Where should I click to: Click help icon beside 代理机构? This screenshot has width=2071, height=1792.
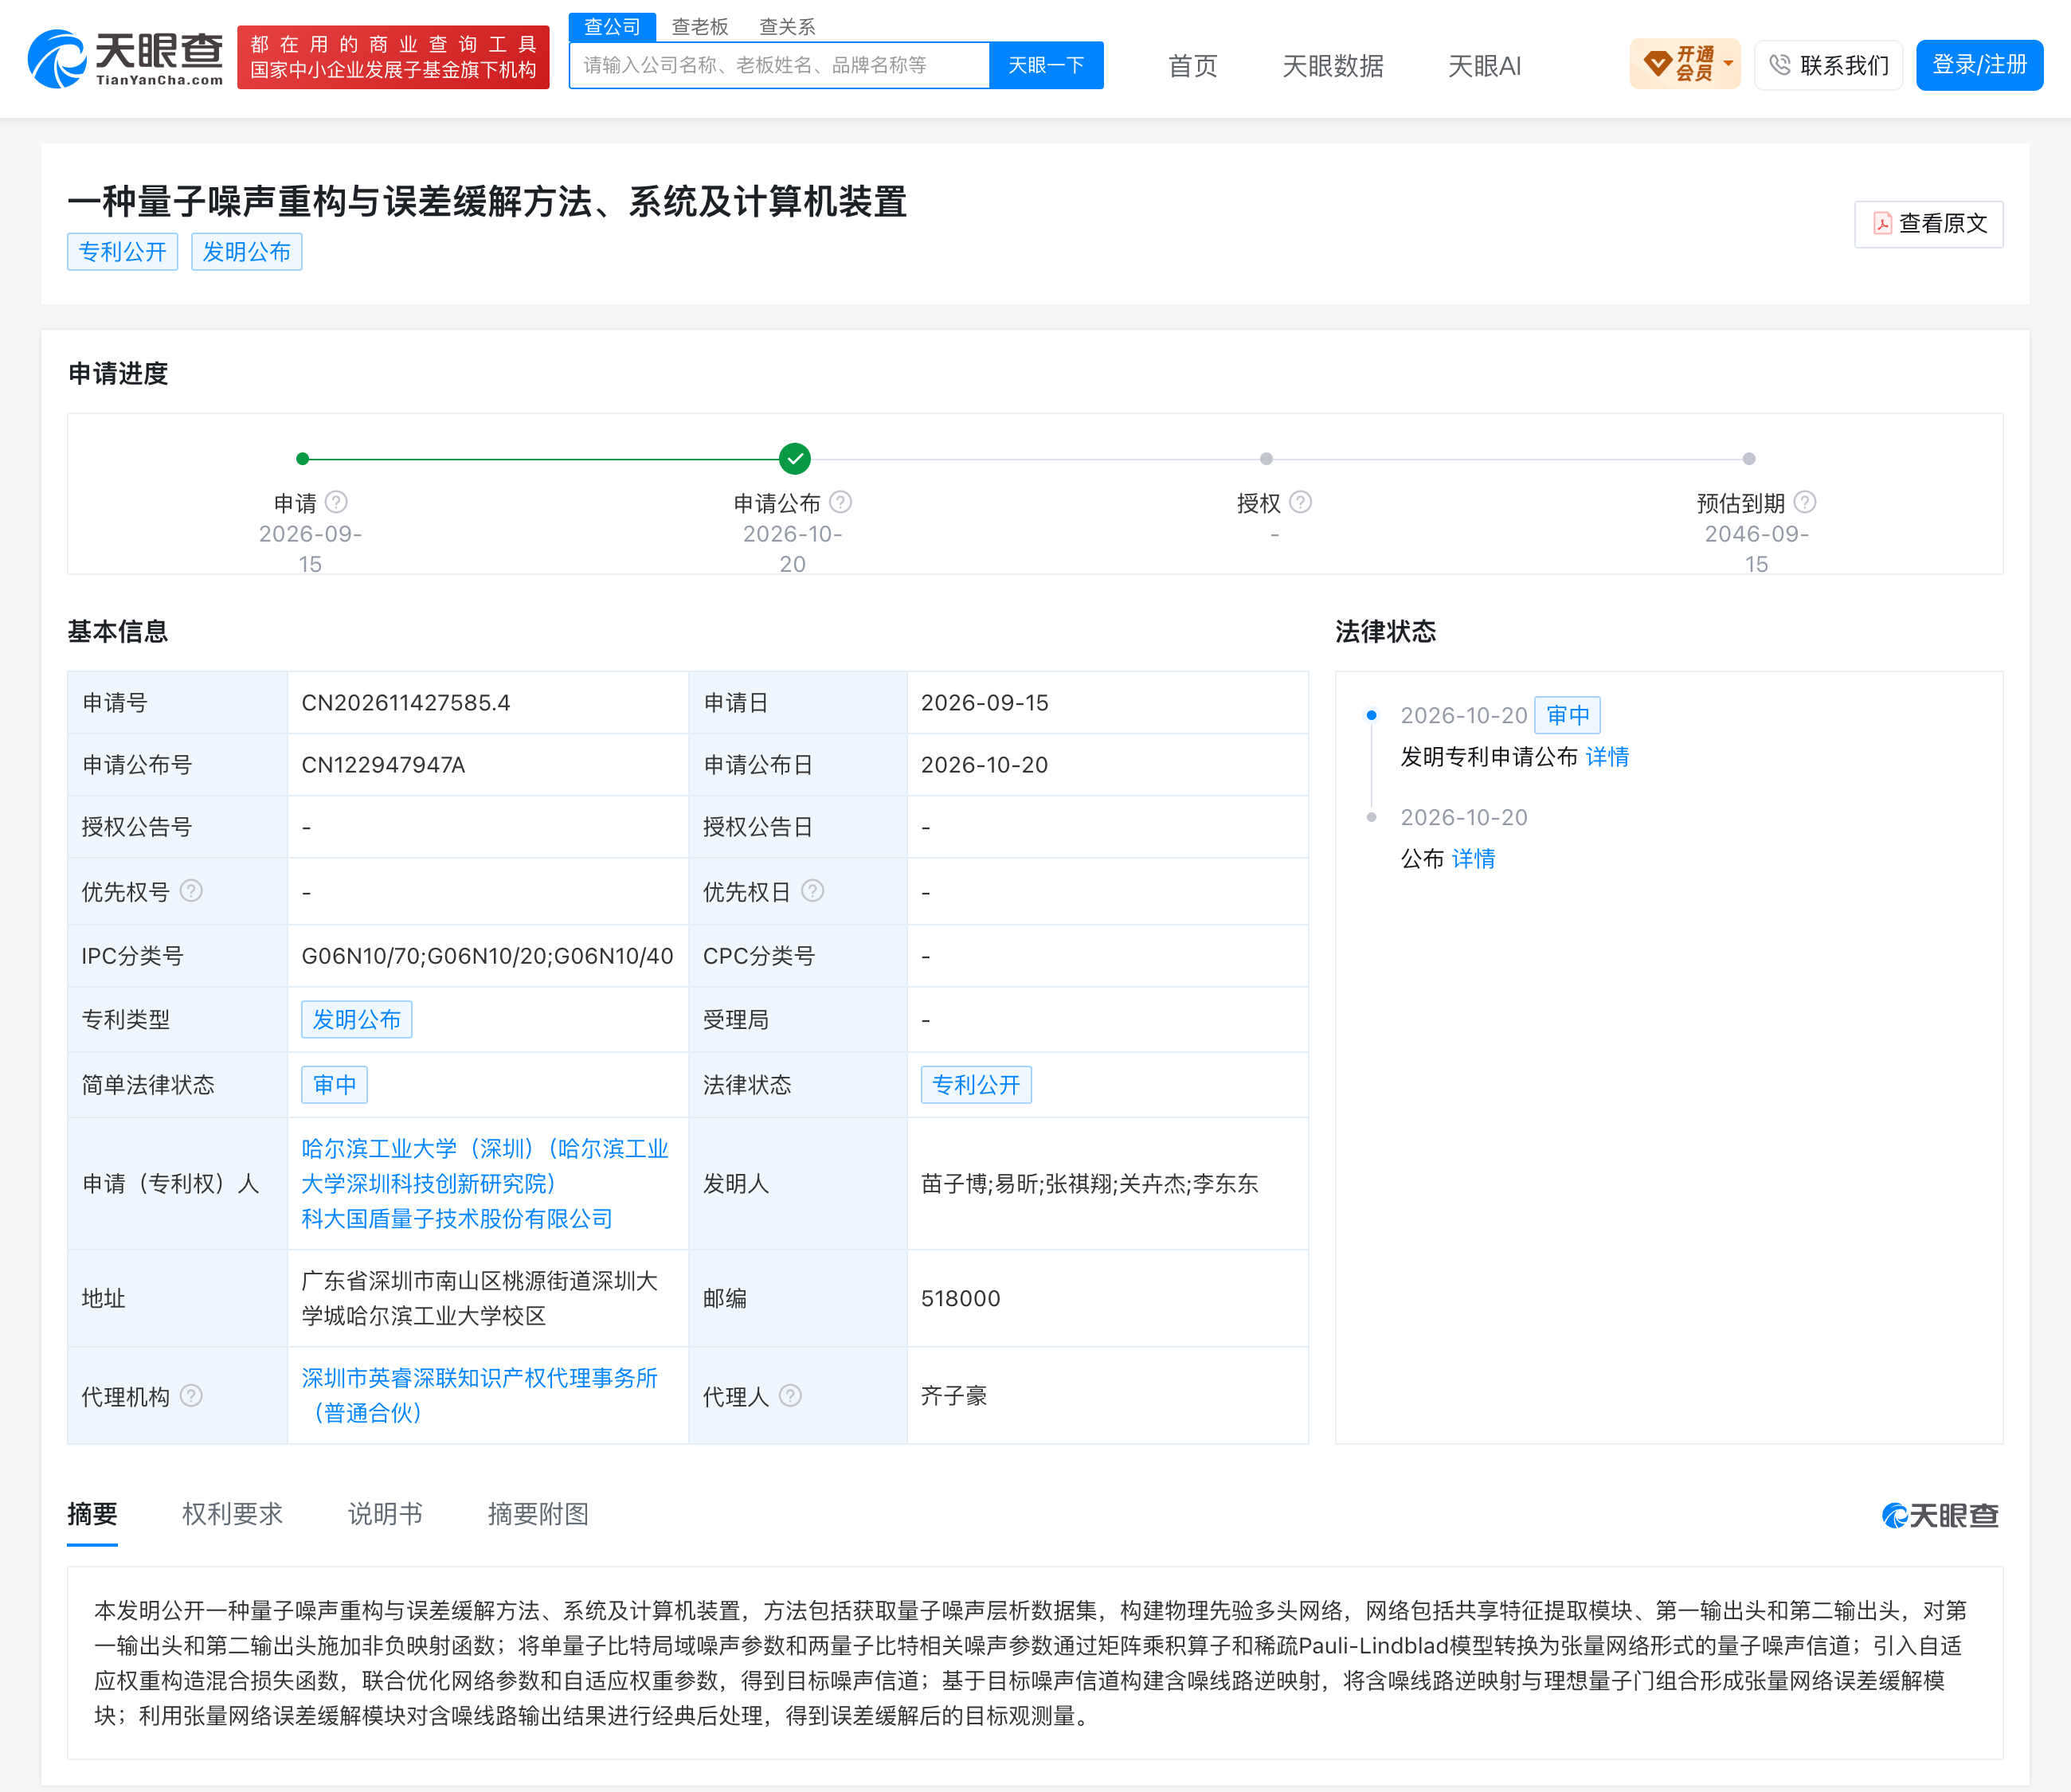point(191,1395)
